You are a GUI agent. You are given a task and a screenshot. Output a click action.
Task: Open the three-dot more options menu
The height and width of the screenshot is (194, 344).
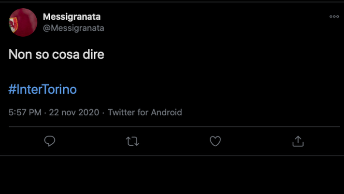(334, 16)
